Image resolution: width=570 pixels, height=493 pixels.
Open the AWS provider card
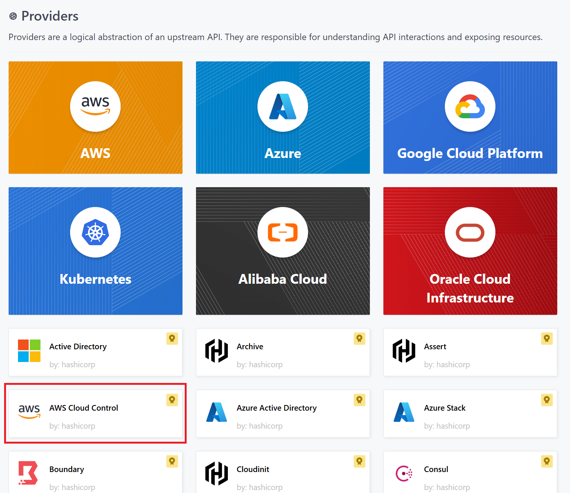[95, 118]
